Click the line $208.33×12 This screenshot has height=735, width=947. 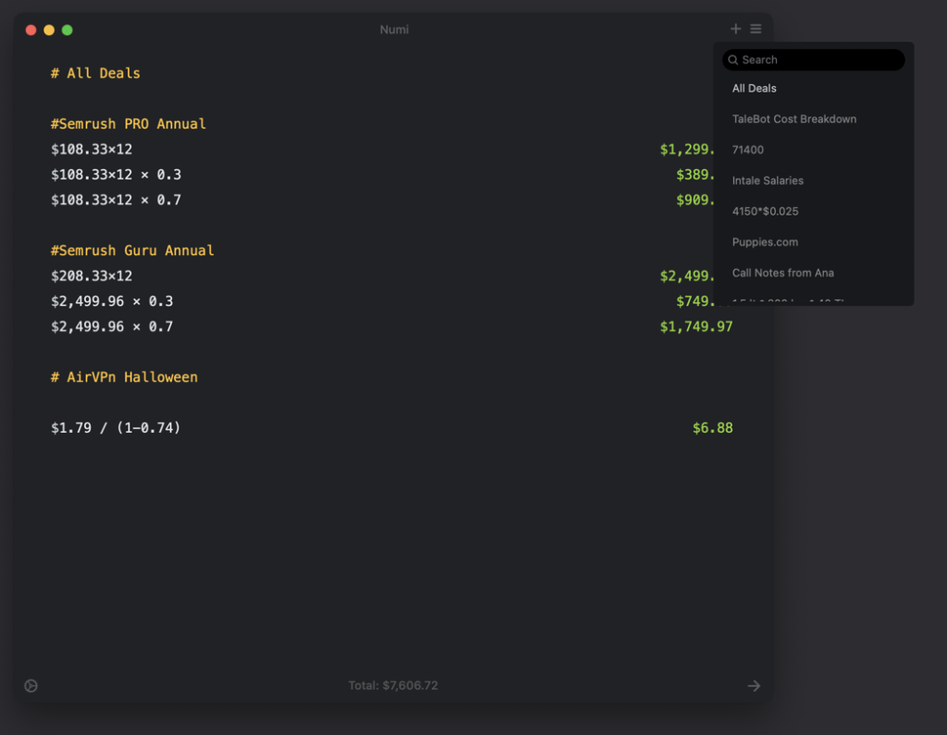point(92,276)
